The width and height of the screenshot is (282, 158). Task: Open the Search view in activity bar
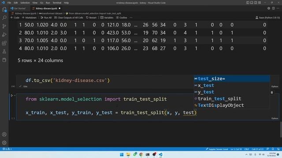pyautogui.click(x=4, y=18)
